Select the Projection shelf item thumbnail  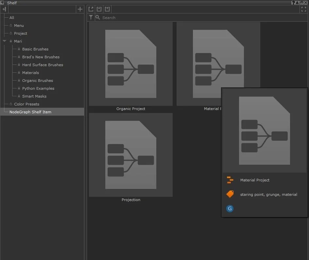(131, 155)
